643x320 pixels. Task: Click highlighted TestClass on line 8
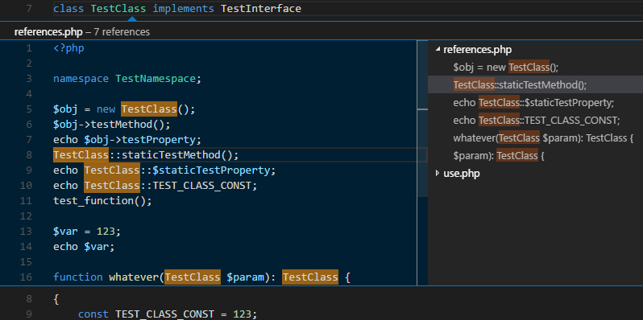(81, 155)
